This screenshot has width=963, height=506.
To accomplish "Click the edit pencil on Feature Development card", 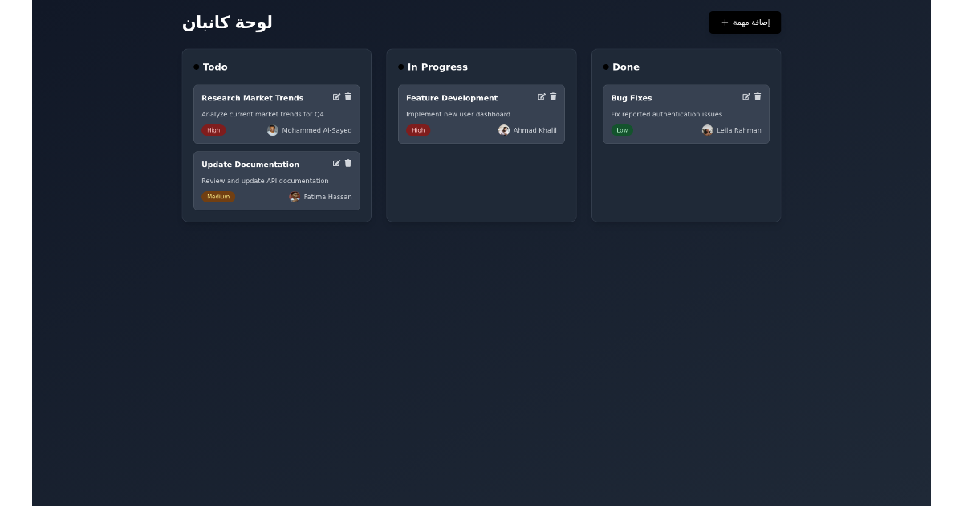I will point(542,96).
